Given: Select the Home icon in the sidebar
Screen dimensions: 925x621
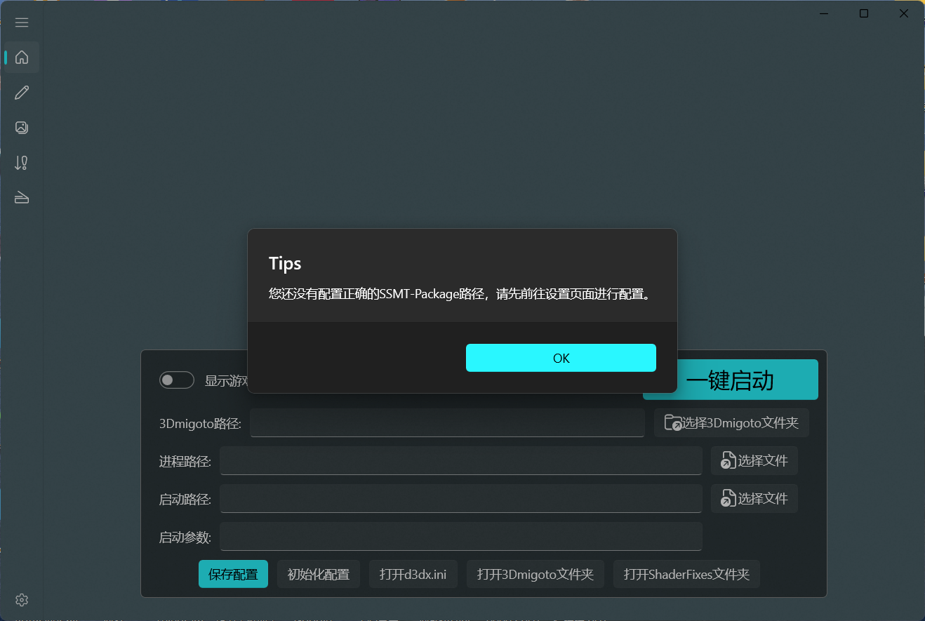Looking at the screenshot, I should coord(21,57).
